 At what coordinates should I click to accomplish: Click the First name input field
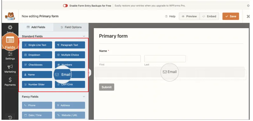pyautogui.click(x=120, y=59)
